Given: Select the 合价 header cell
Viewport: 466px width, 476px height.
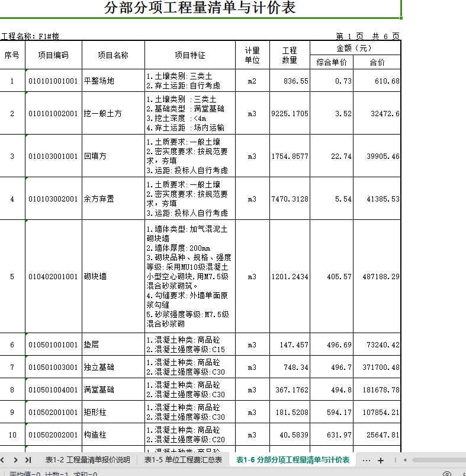Looking at the screenshot, I should pos(377,62).
